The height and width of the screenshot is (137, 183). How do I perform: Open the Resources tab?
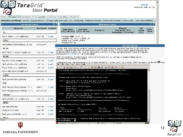tap(26, 17)
